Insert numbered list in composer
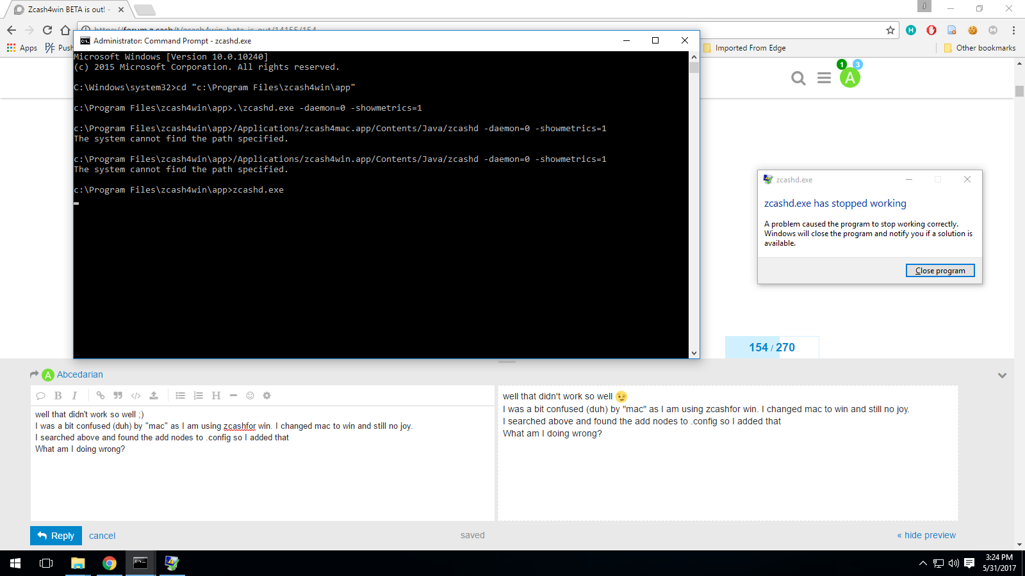This screenshot has width=1025, height=576. click(199, 396)
